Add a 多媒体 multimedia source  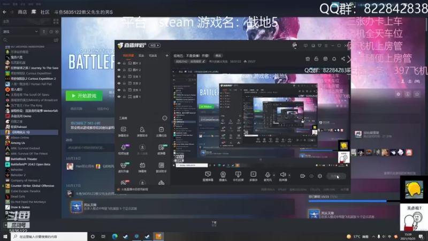[x=253, y=176]
